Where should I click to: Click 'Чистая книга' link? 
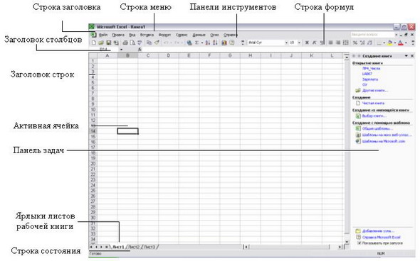[x=373, y=103]
